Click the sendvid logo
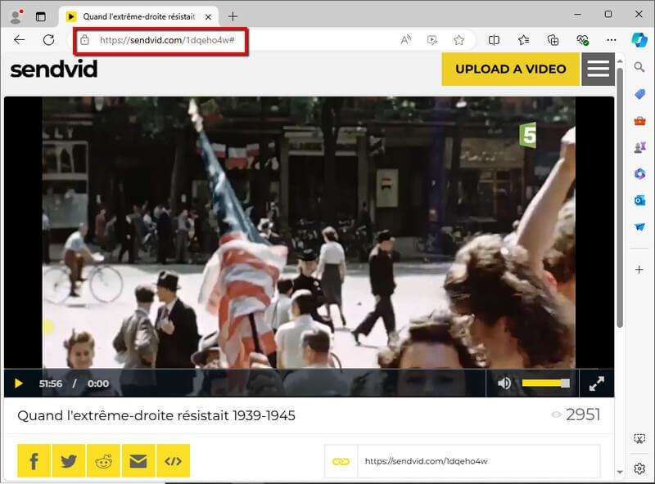This screenshot has width=655, height=484. click(54, 69)
